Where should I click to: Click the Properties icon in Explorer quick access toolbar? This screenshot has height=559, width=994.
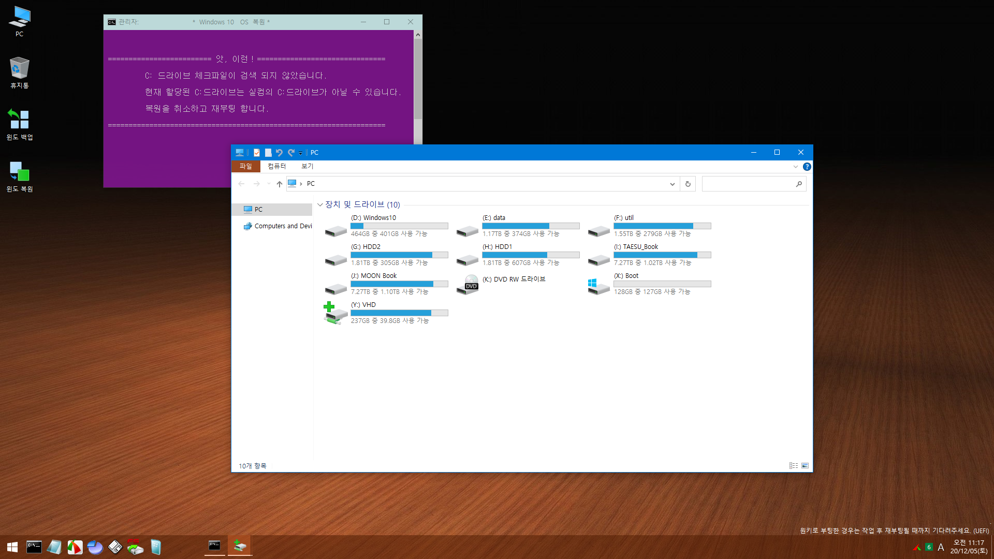click(256, 153)
